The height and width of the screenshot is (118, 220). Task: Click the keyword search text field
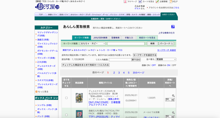[x=126, y=44]
